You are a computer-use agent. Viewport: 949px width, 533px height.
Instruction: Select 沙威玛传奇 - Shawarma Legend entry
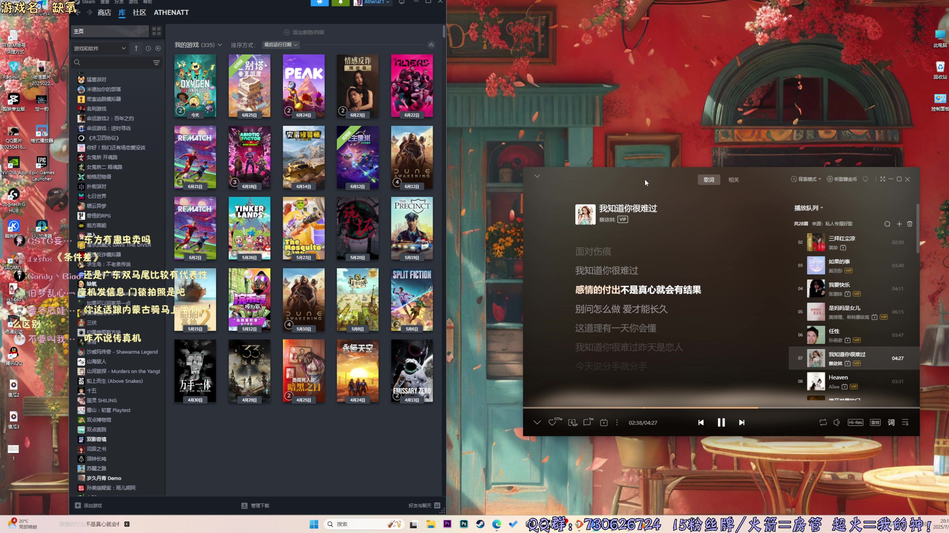[x=122, y=352]
